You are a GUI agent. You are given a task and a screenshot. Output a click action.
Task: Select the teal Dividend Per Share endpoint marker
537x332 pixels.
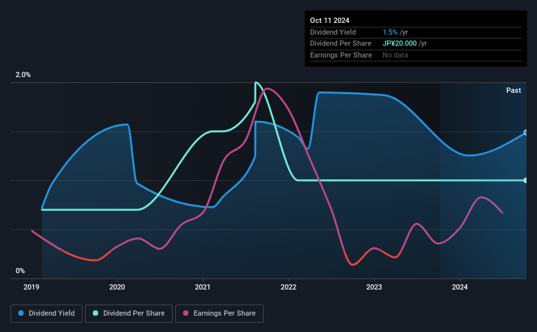pos(526,180)
